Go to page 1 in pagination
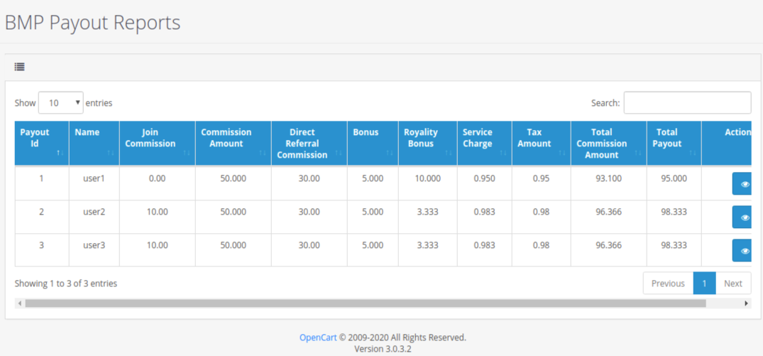This screenshot has width=763, height=356. pos(704,283)
